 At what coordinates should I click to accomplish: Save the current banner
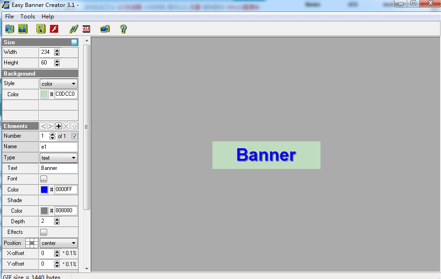(40, 29)
